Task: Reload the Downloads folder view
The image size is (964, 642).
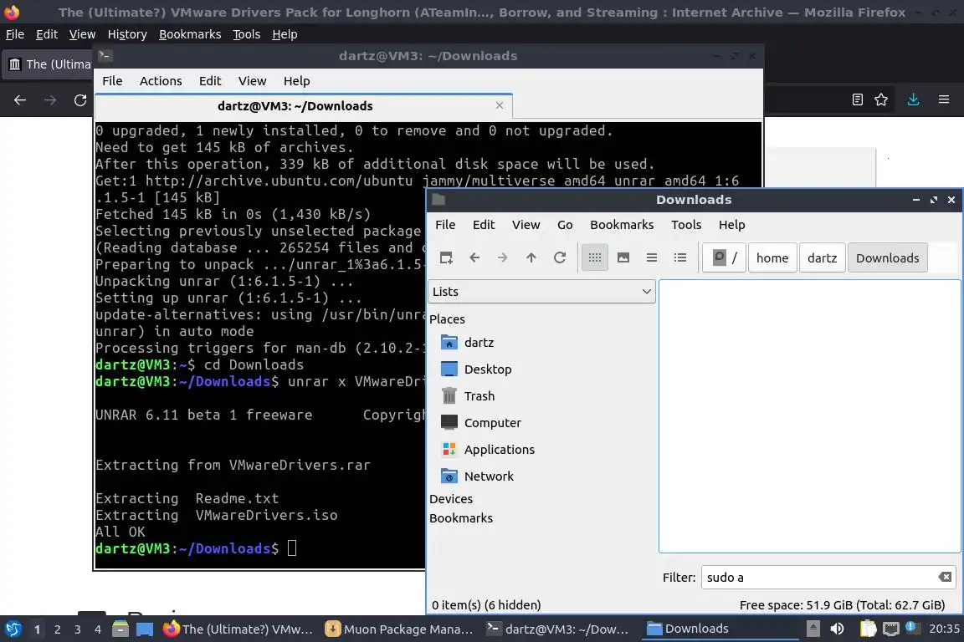Action: point(560,258)
